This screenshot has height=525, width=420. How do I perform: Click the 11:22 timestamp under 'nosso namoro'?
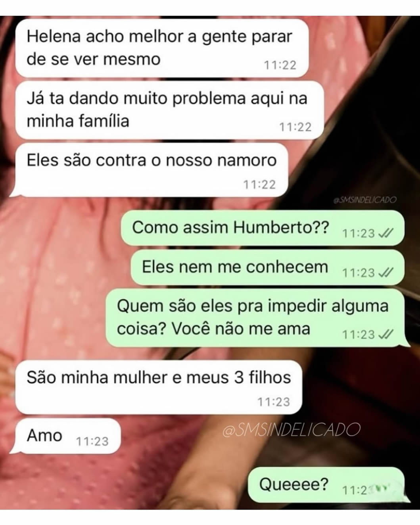coord(259,185)
